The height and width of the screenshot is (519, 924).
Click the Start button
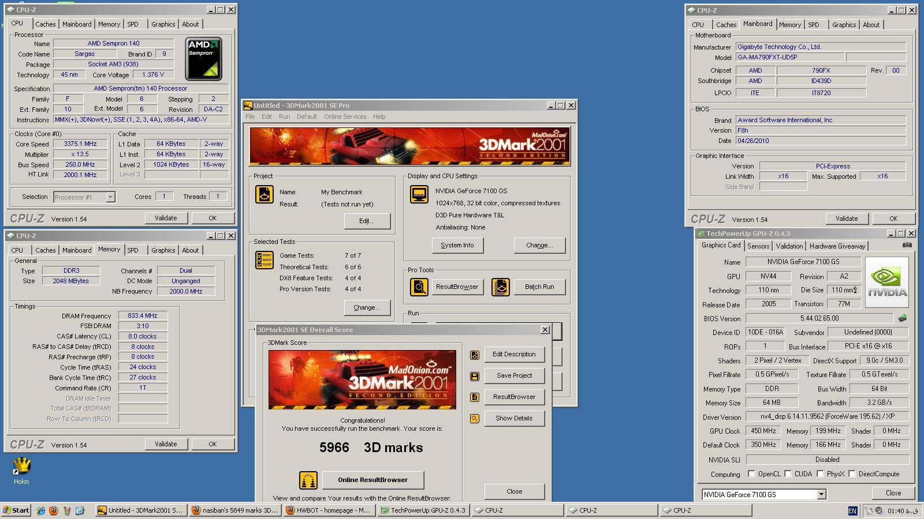[x=16, y=510]
